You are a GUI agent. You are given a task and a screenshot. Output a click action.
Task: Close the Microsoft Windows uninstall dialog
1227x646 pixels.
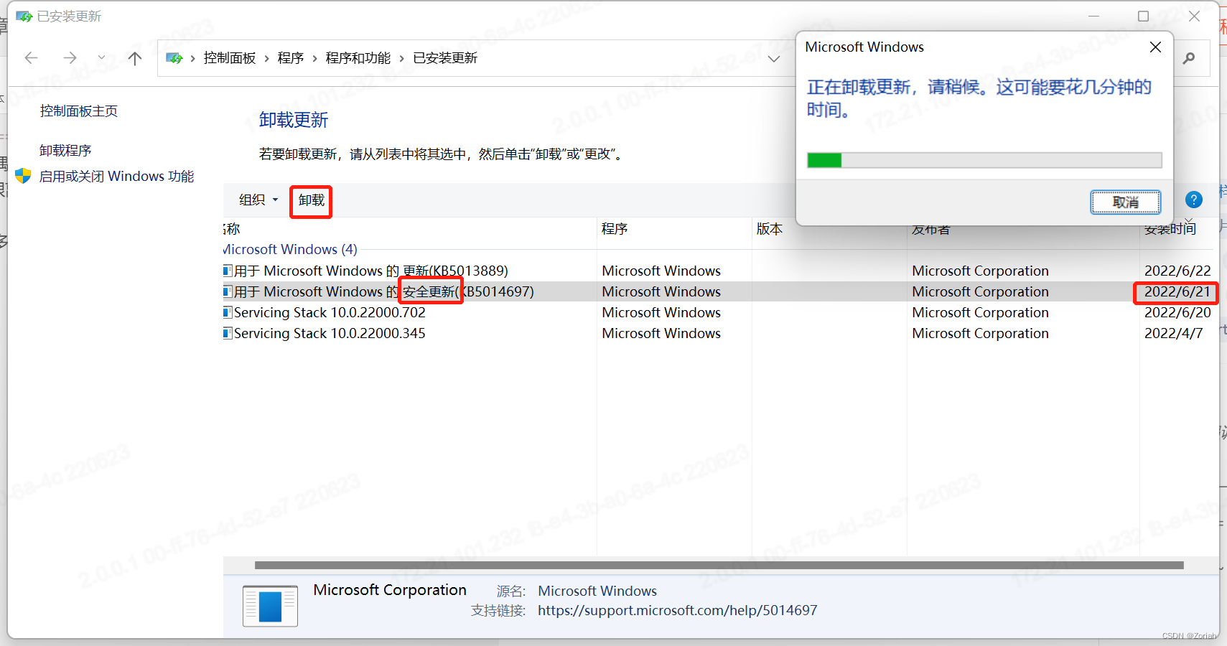pos(1155,47)
